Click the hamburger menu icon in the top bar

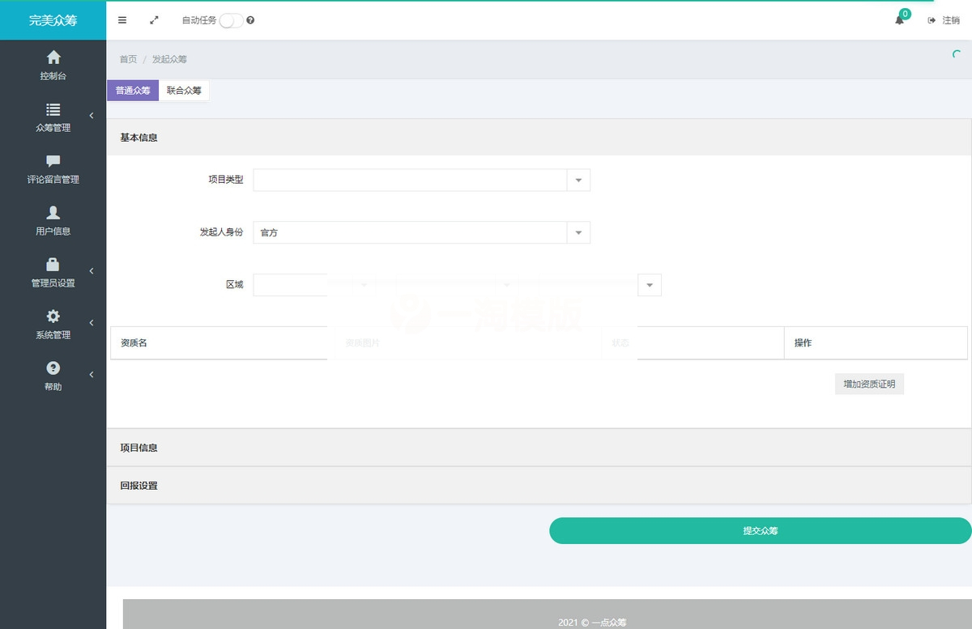122,20
